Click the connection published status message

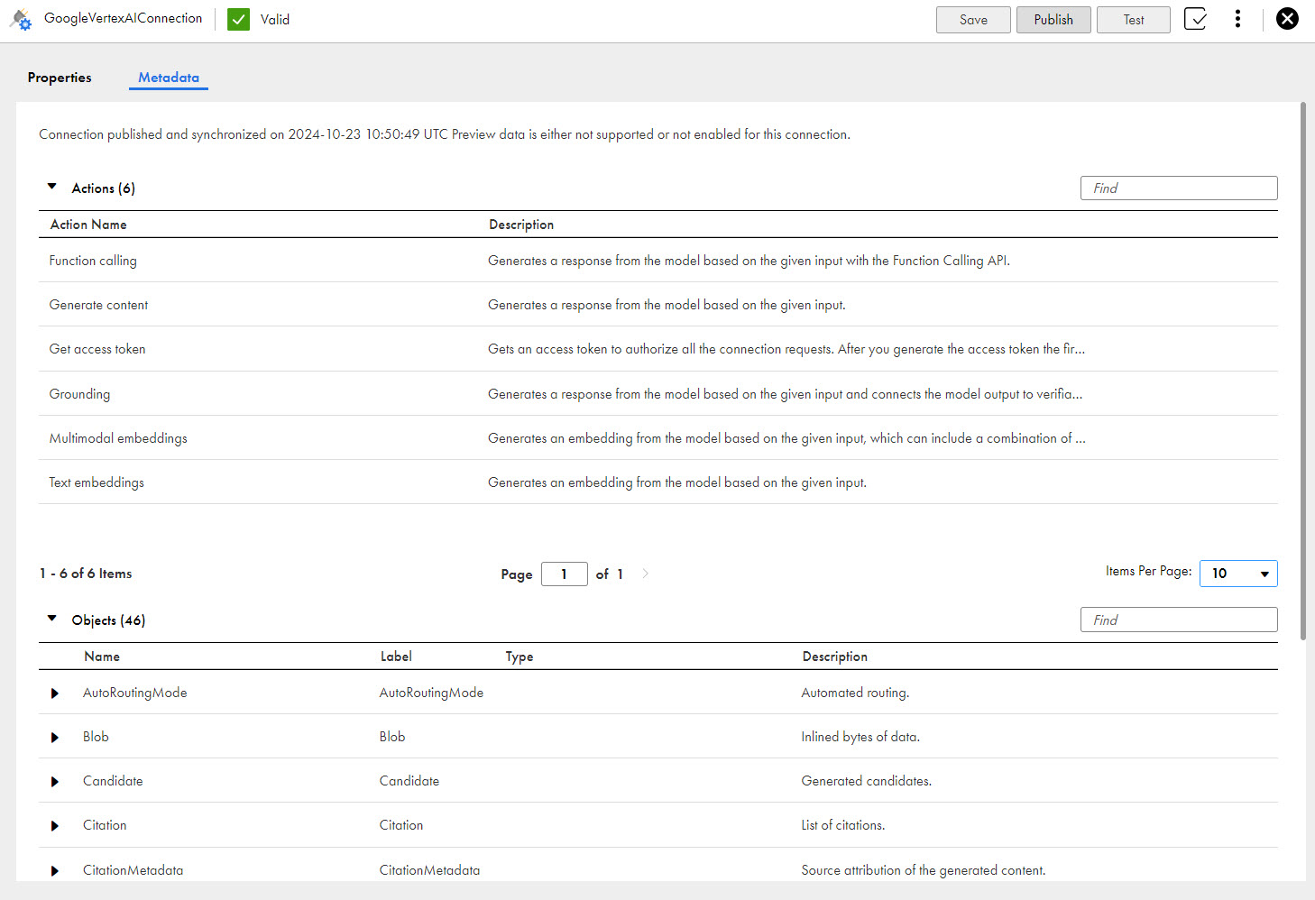445,134
